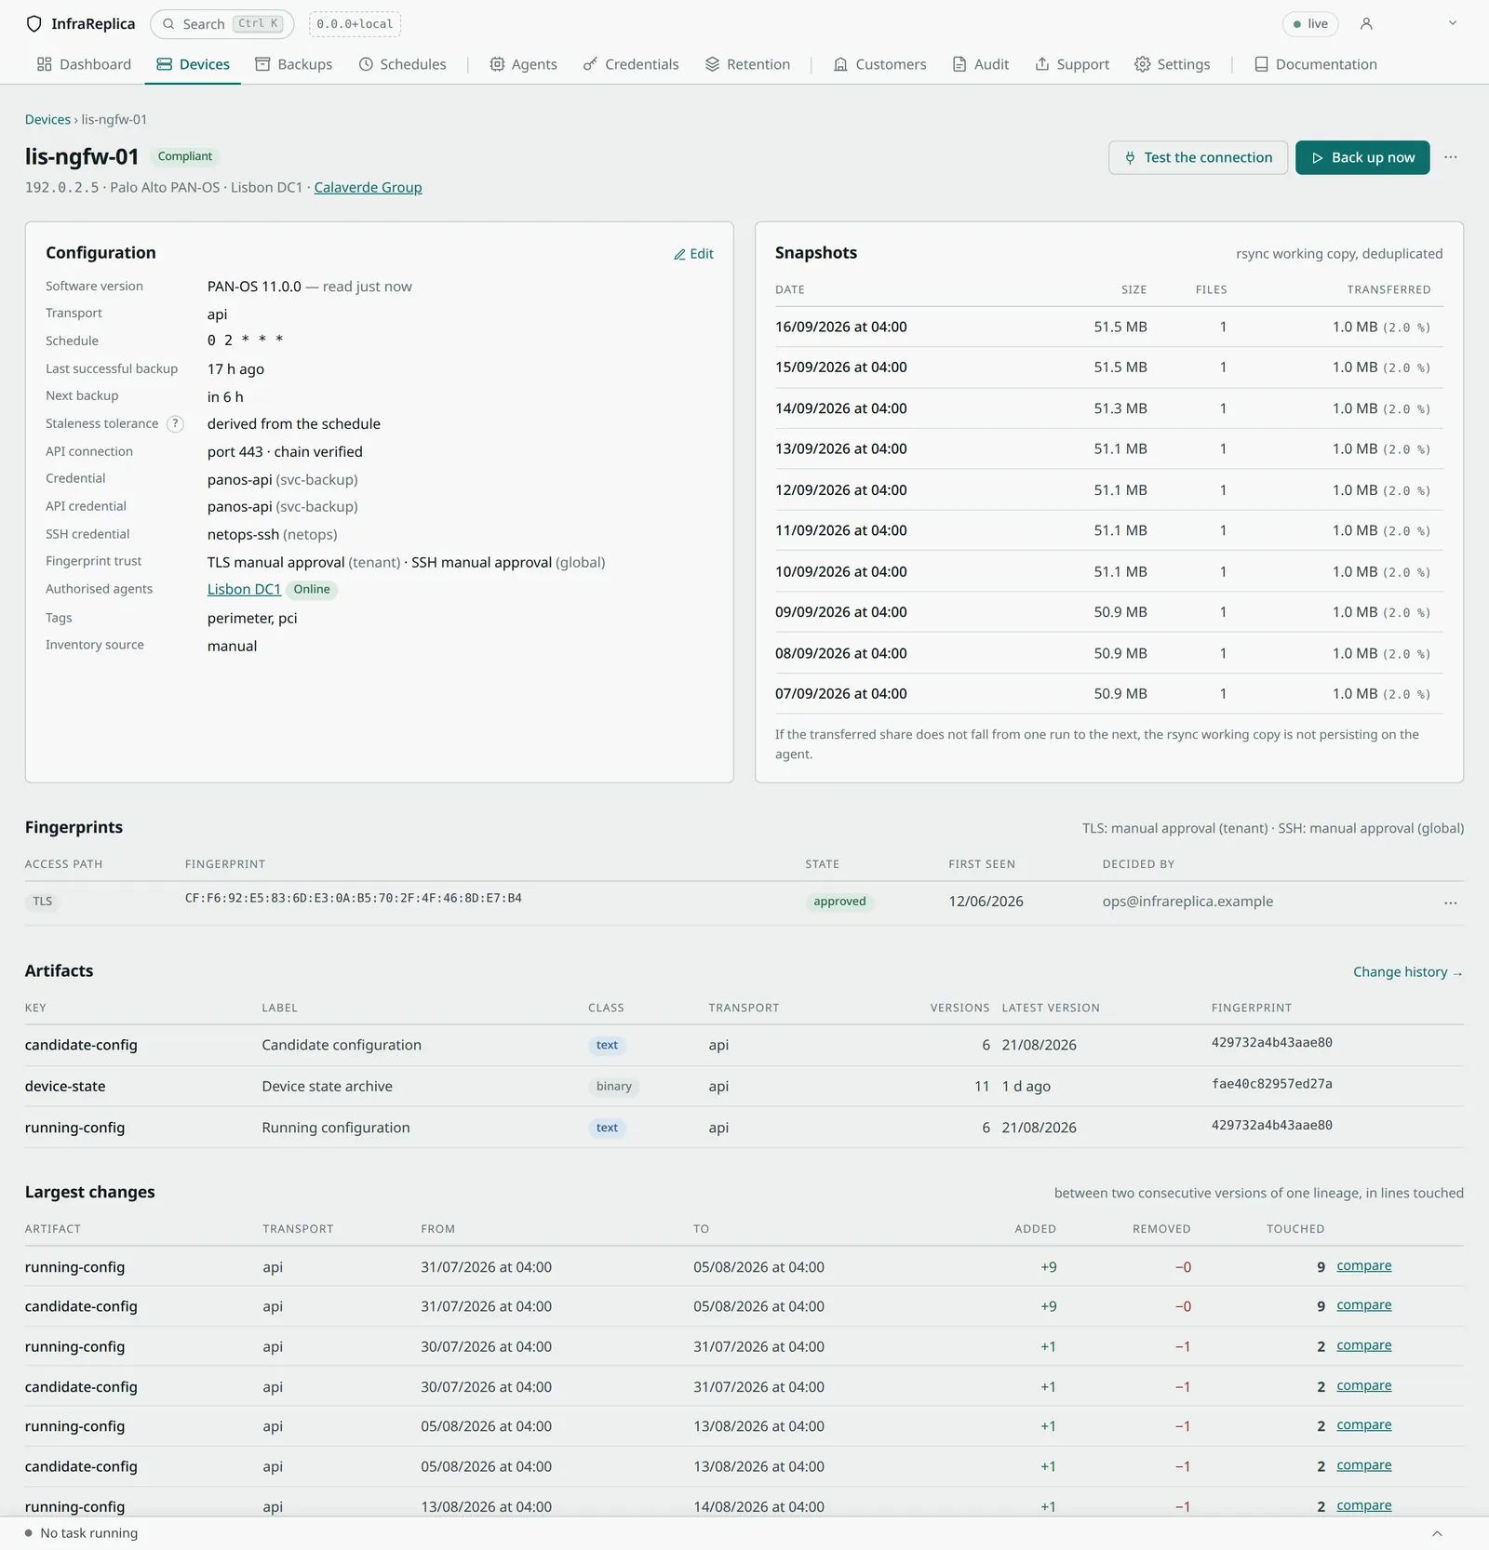Open the Settings tab

[x=1173, y=64]
